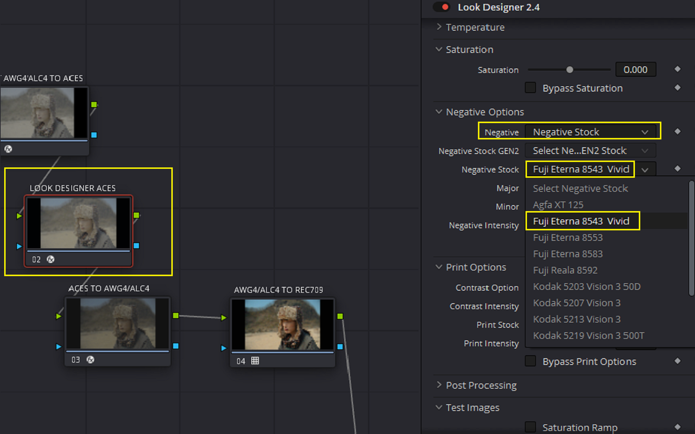This screenshot has width=695, height=434.
Task: Click the FX icon on node 02
Action: (x=50, y=259)
